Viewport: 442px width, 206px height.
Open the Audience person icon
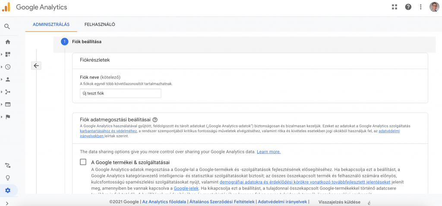pos(8,79)
